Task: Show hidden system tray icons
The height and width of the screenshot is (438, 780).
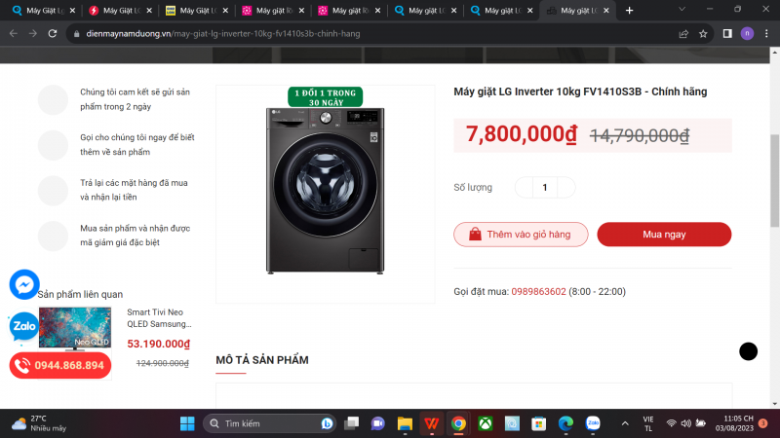Action: (623, 423)
